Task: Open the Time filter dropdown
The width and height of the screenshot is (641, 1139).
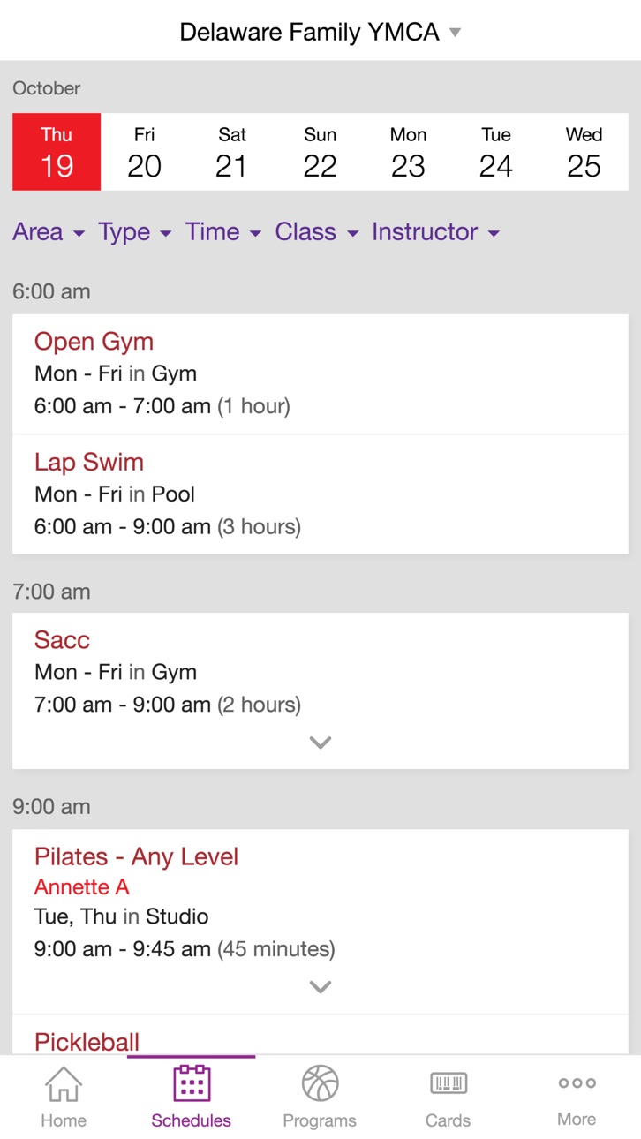Action: tap(223, 232)
